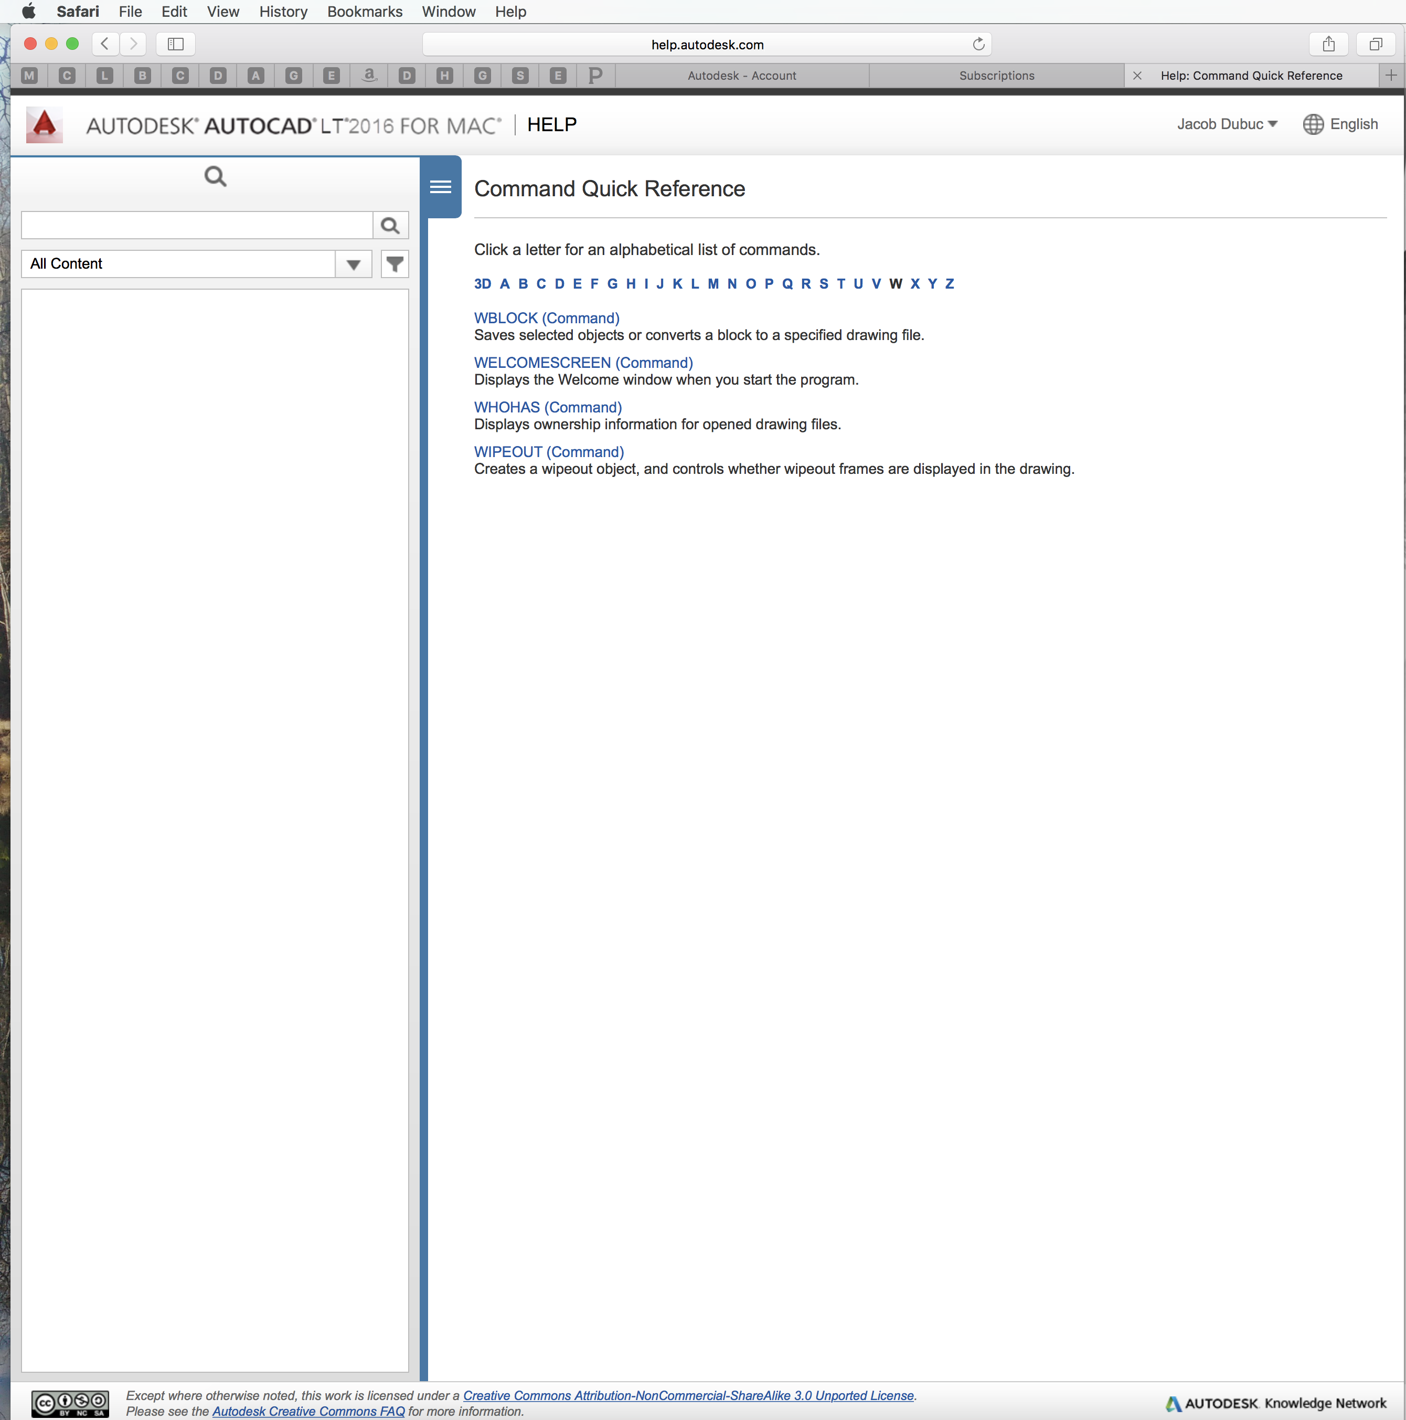
Task: Open the History menu in menu bar
Action: click(283, 12)
